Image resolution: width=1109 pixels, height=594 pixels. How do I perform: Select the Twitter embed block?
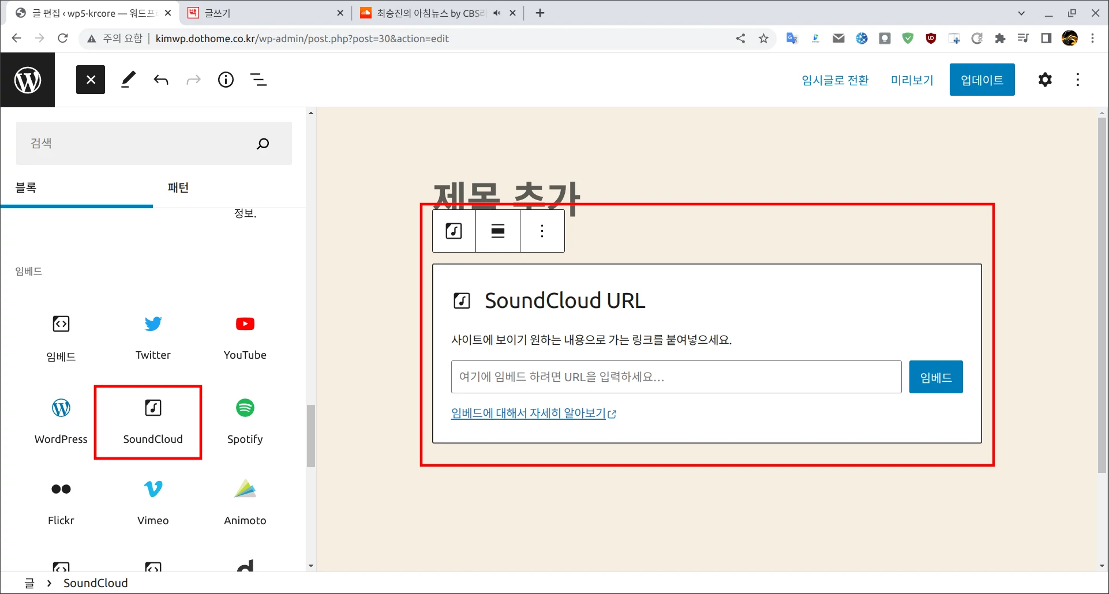(152, 337)
